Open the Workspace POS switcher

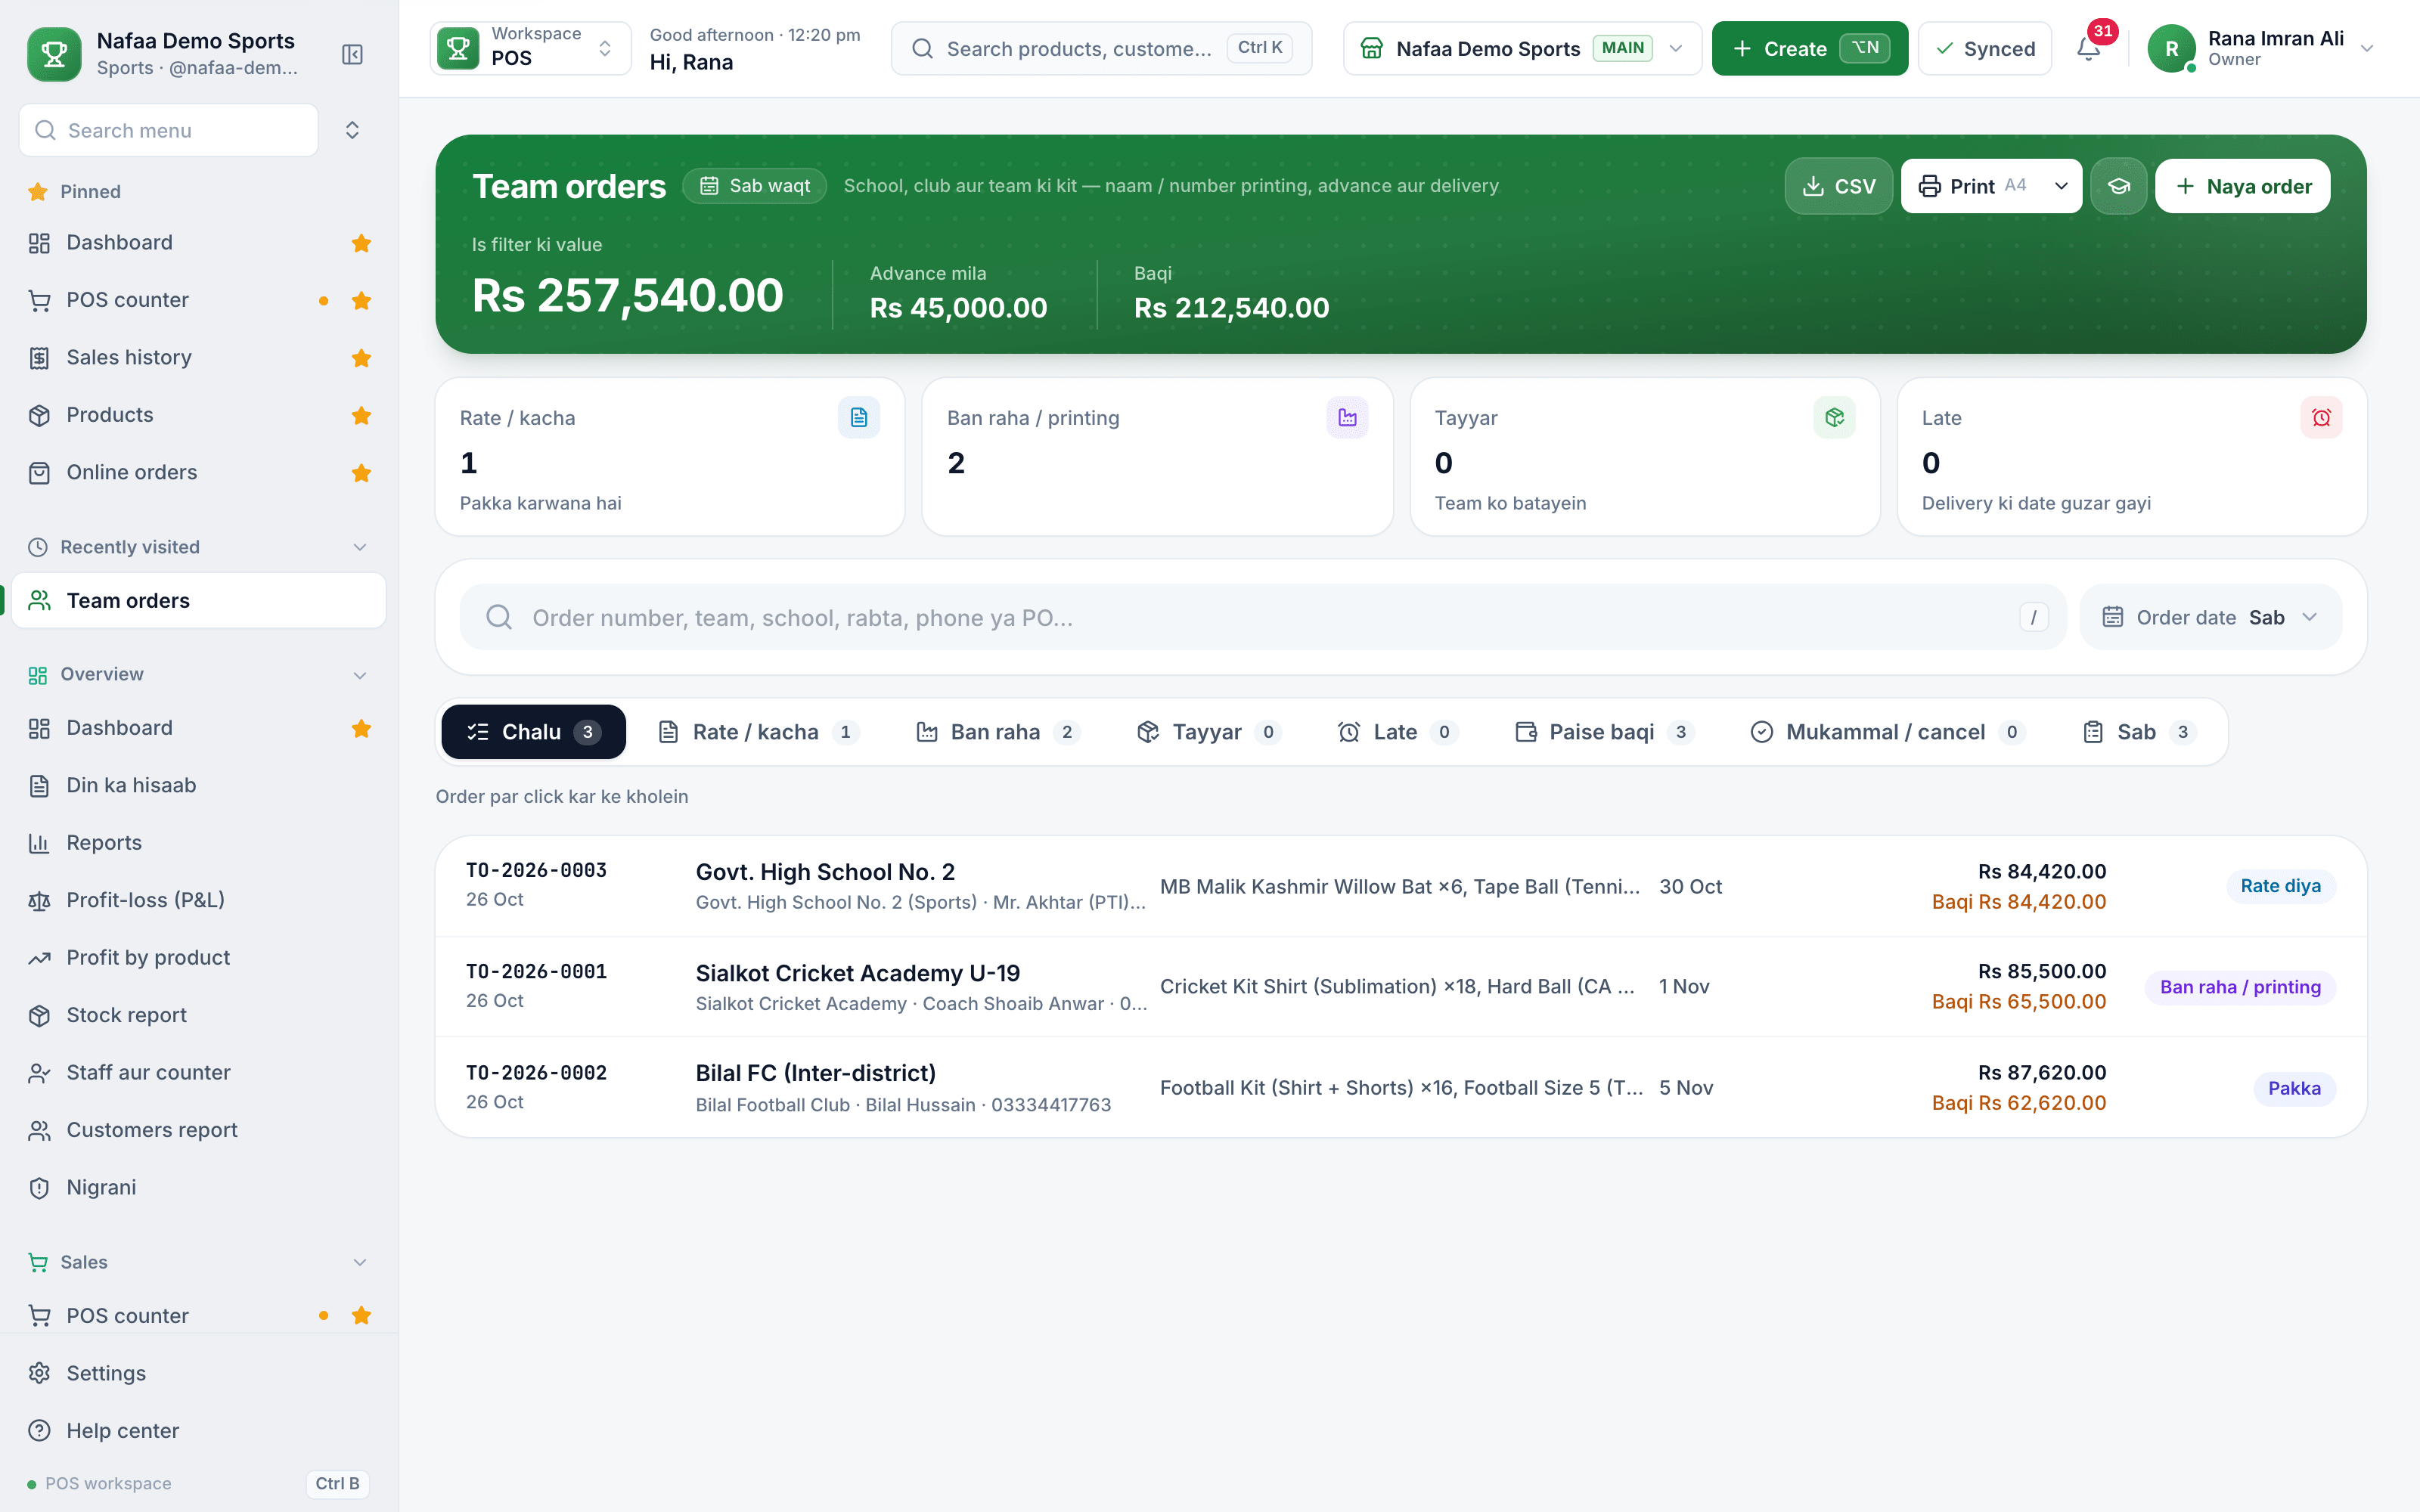(530, 48)
